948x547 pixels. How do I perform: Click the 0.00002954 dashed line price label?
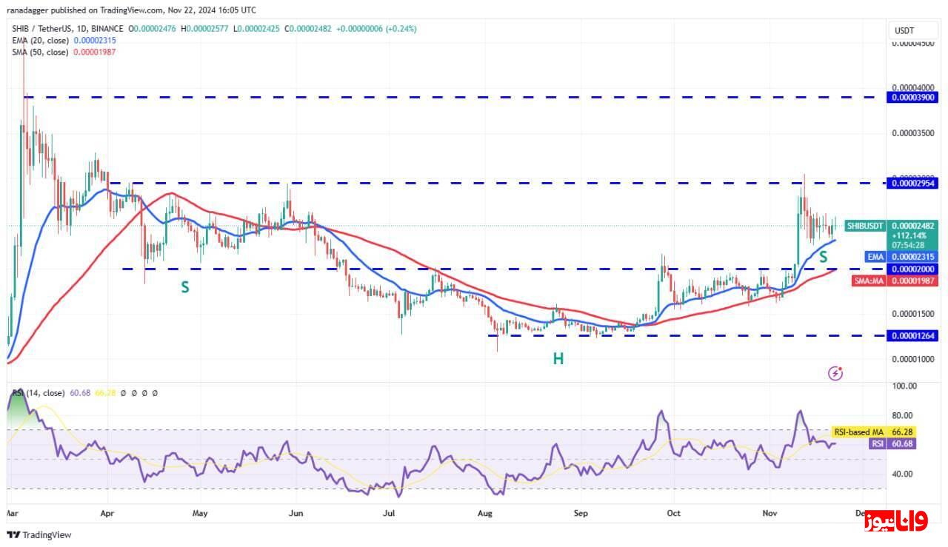914,183
